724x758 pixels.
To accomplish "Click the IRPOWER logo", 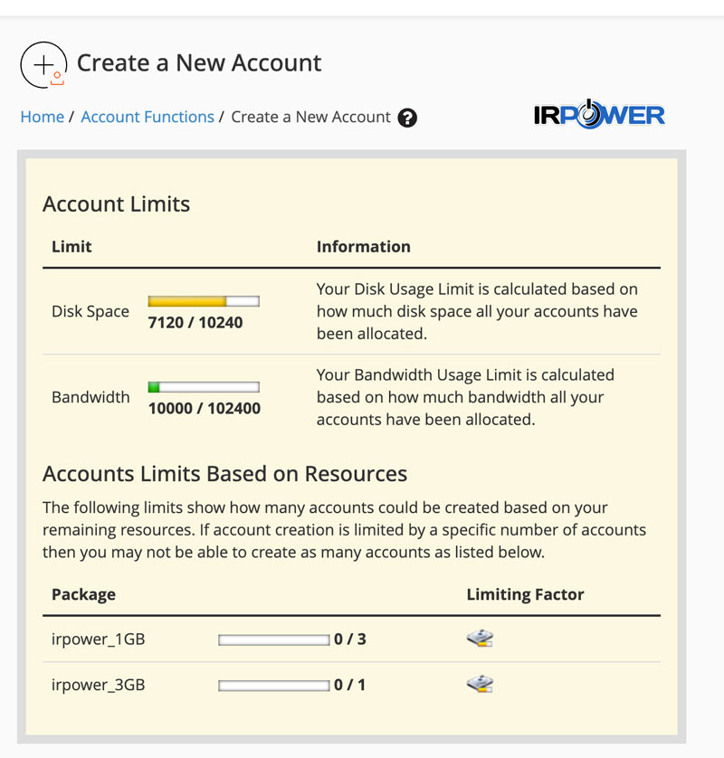I will [x=599, y=116].
